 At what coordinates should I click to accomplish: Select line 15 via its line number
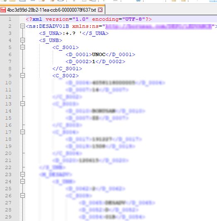8,118
